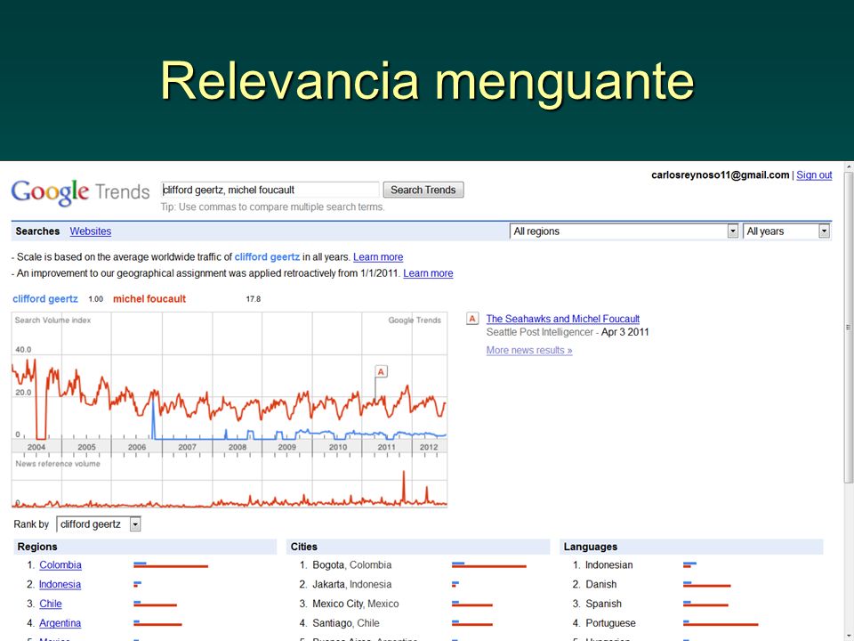This screenshot has height=641, width=854.
Task: Switch to the Websites tab
Action: pyautogui.click(x=91, y=231)
